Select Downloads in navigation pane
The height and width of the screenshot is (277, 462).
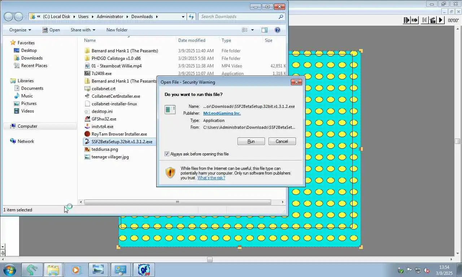32,58
